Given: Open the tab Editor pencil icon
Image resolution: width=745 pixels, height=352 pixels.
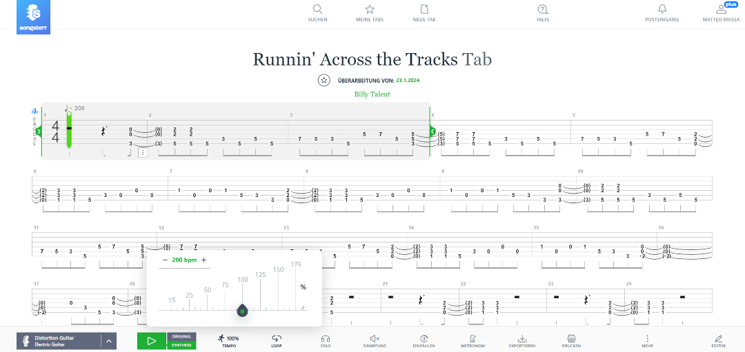Looking at the screenshot, I should coord(719,339).
